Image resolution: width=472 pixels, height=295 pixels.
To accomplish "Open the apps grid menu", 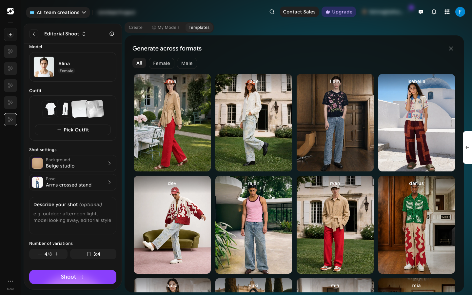I will [447, 12].
